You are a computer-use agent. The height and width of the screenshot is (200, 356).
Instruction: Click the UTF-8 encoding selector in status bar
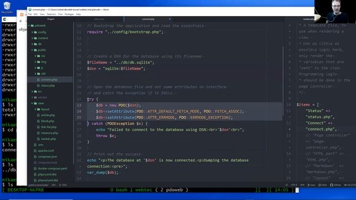point(294,185)
